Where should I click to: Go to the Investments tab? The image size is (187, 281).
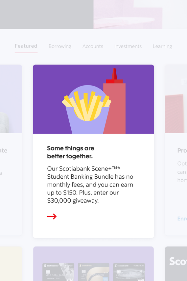coord(128,46)
